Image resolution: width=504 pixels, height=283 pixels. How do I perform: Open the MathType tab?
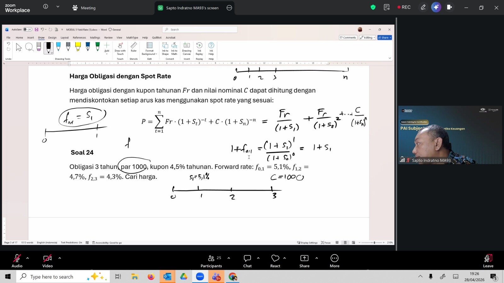click(132, 37)
